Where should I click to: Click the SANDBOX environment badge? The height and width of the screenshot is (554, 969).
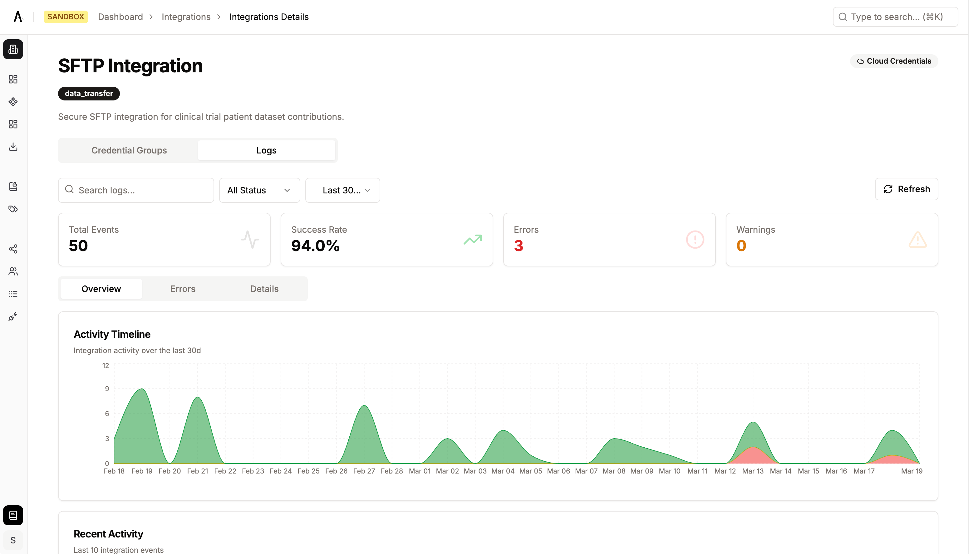pyautogui.click(x=66, y=17)
